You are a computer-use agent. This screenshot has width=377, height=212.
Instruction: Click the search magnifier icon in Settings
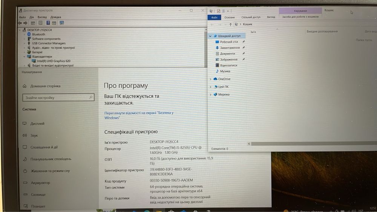[90, 97]
